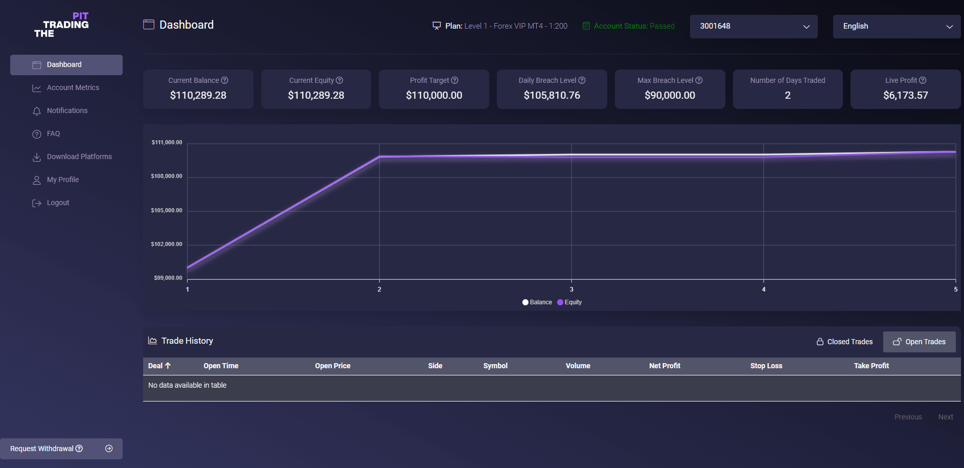Image resolution: width=964 pixels, height=468 pixels.
Task: Click the Live Profit info icon
Action: point(923,80)
